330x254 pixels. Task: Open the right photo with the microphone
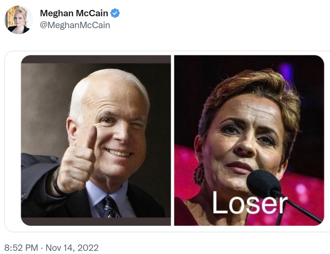(x=249, y=140)
